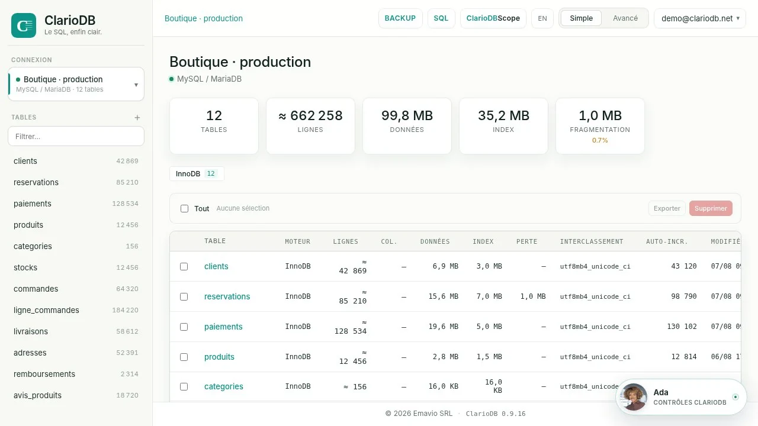The image size is (758, 426).
Task: Add a new table with plus icon
Action: tap(137, 118)
